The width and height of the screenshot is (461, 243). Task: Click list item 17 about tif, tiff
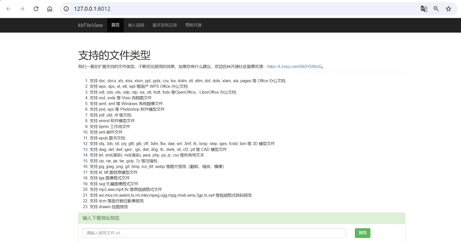coord(114,173)
